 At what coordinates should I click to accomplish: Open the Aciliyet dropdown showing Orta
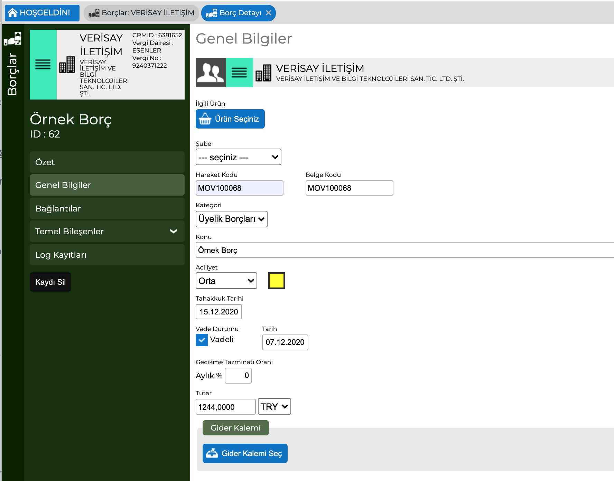226,281
